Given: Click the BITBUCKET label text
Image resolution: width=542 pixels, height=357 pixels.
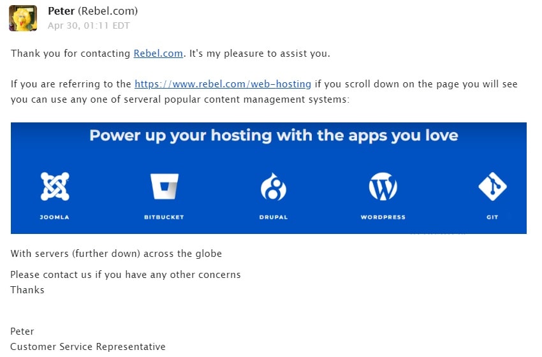Looking at the screenshot, I should click(164, 217).
